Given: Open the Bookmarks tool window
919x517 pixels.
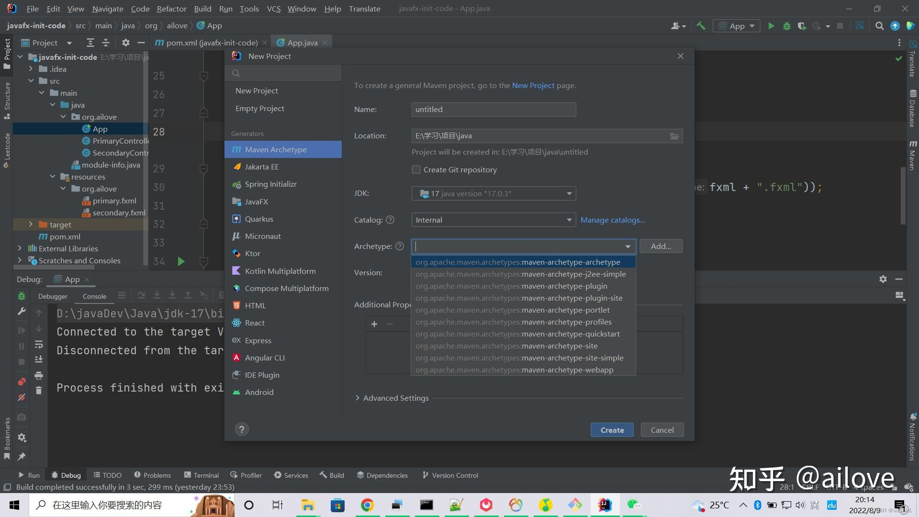Looking at the screenshot, I should pyautogui.click(x=7, y=438).
